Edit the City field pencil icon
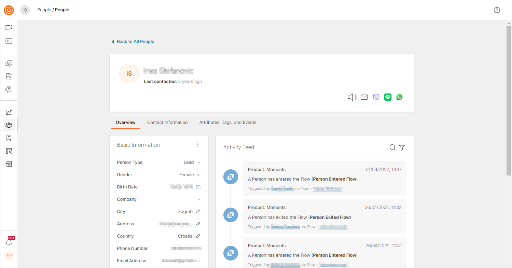The height and width of the screenshot is (268, 512). (x=198, y=211)
